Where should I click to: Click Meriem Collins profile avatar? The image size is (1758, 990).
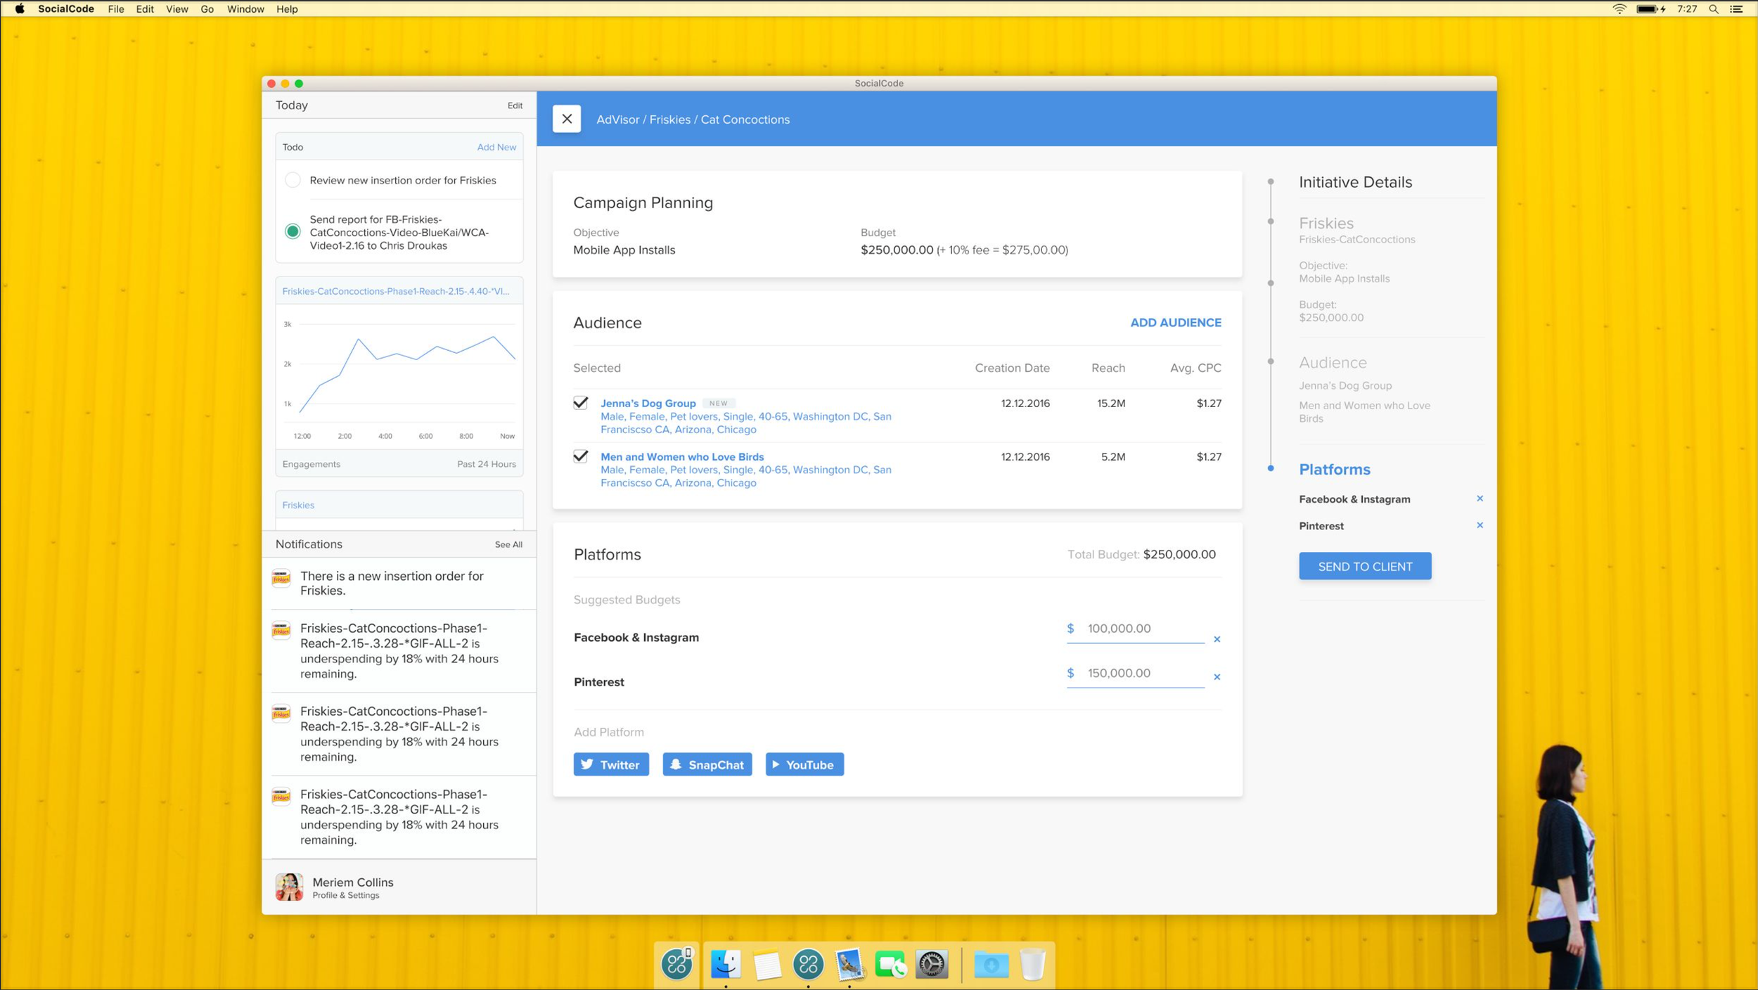[289, 887]
